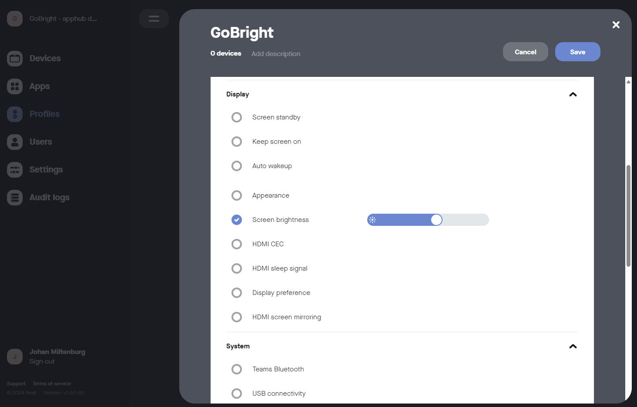Open the Terms of service link
This screenshot has height=407, width=637.
52,384
